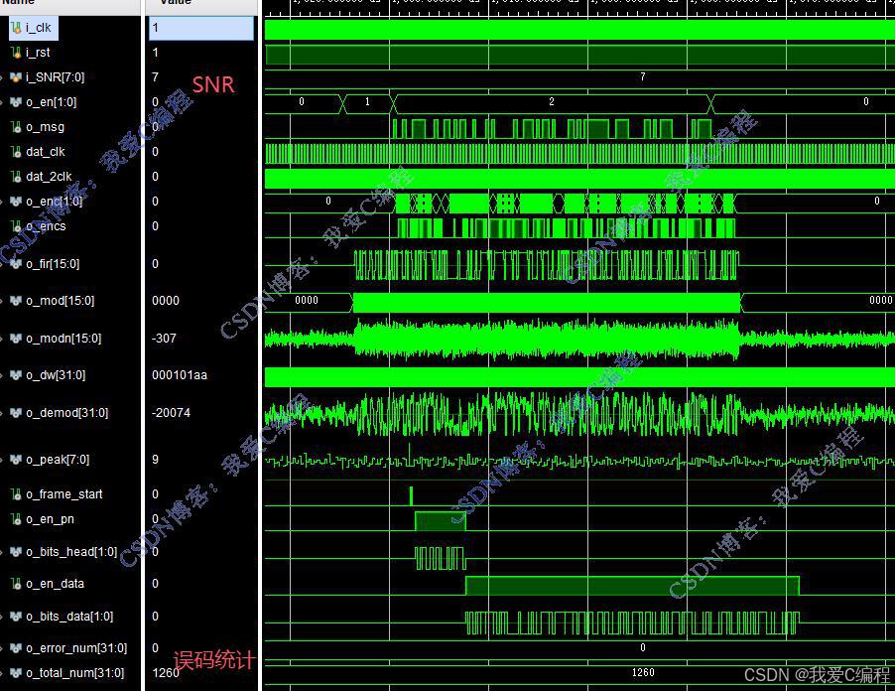Click the o_peak[7:0] bus icon
This screenshot has height=691, width=895.
16,459
